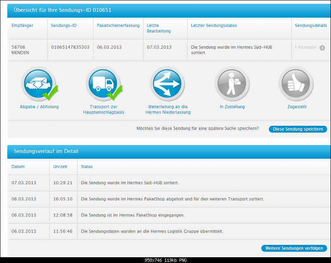This screenshot has height=263, width=331.
Task: Click the date 07.03.2013 in Sendungsverlauf table
Action: click(x=24, y=183)
